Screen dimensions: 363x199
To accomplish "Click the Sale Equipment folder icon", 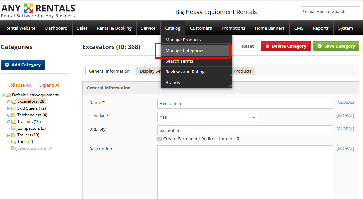I will pyautogui.click(x=14, y=148).
